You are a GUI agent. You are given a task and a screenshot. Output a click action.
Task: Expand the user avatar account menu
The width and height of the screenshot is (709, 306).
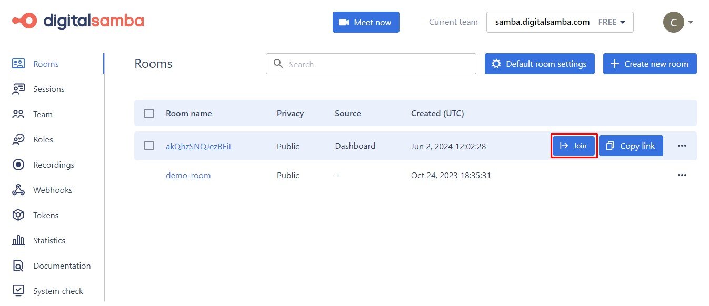(x=677, y=22)
